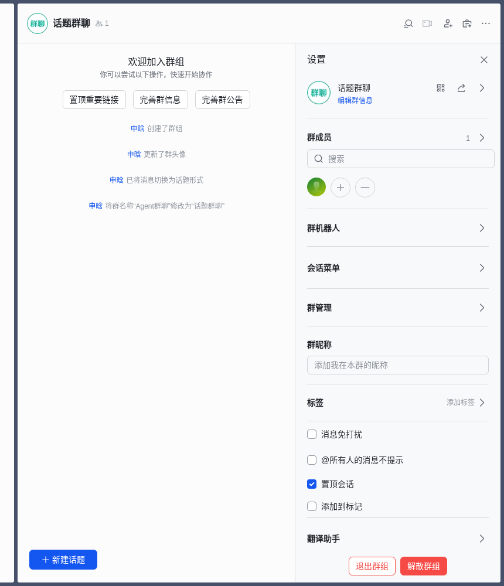Click the 编辑群信息 link

tap(355, 100)
